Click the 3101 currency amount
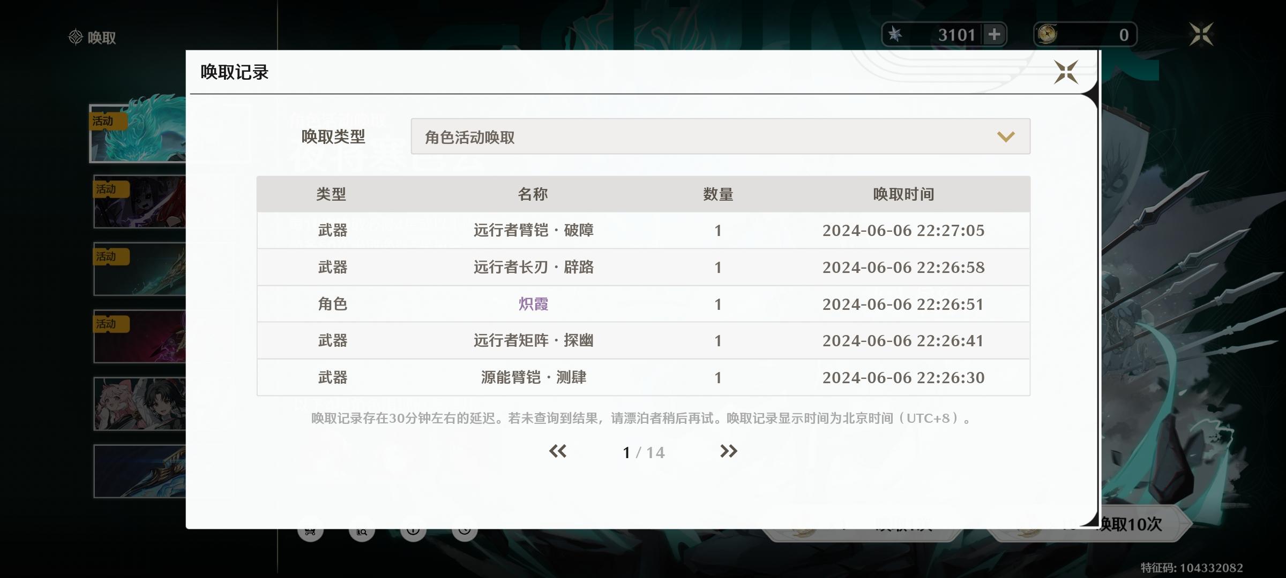The width and height of the screenshot is (1286, 578). (956, 35)
